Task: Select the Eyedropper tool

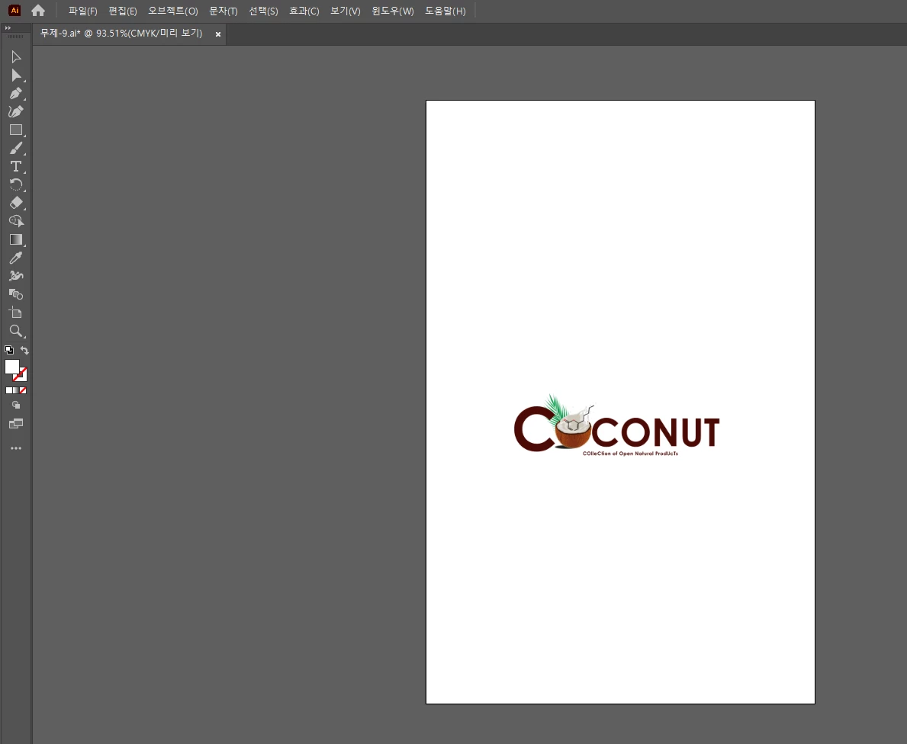Action: tap(16, 258)
